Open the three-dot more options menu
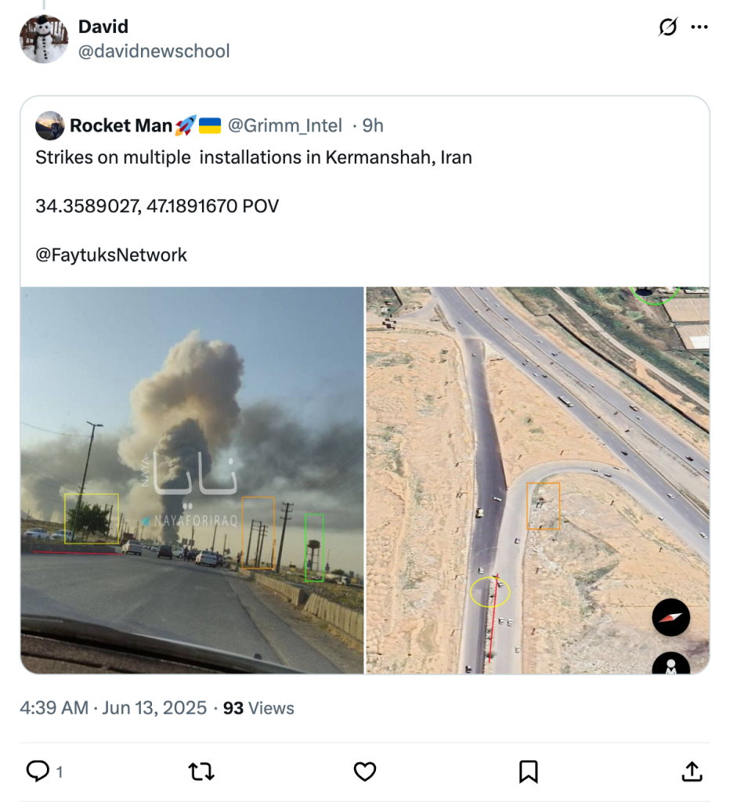730x802 pixels. (699, 27)
